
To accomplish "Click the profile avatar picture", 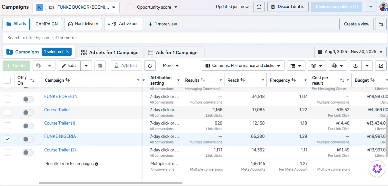I will click(383, 7).
